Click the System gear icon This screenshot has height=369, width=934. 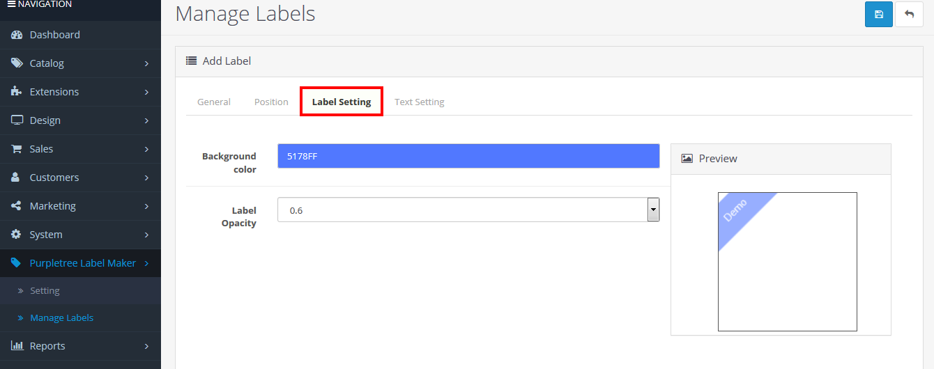coord(17,235)
